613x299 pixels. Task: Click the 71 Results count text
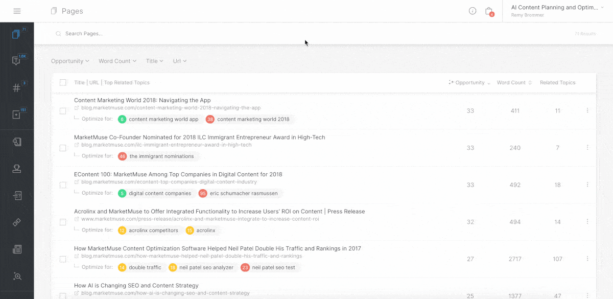585,34
